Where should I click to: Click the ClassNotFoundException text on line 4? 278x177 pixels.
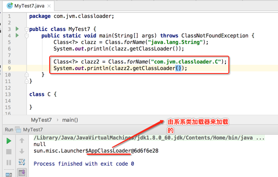(x=215, y=36)
